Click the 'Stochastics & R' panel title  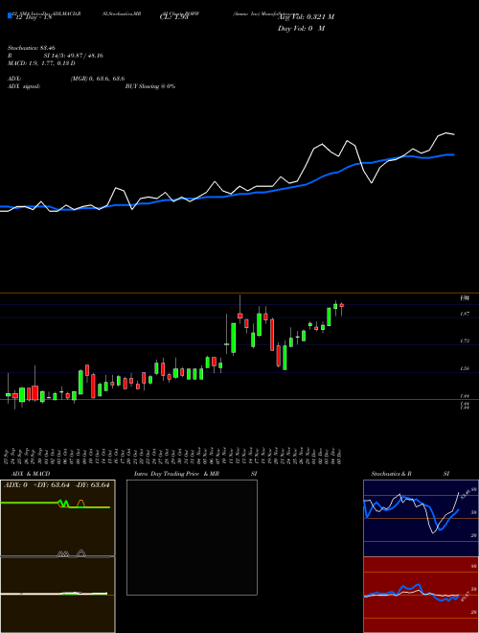[391, 474]
